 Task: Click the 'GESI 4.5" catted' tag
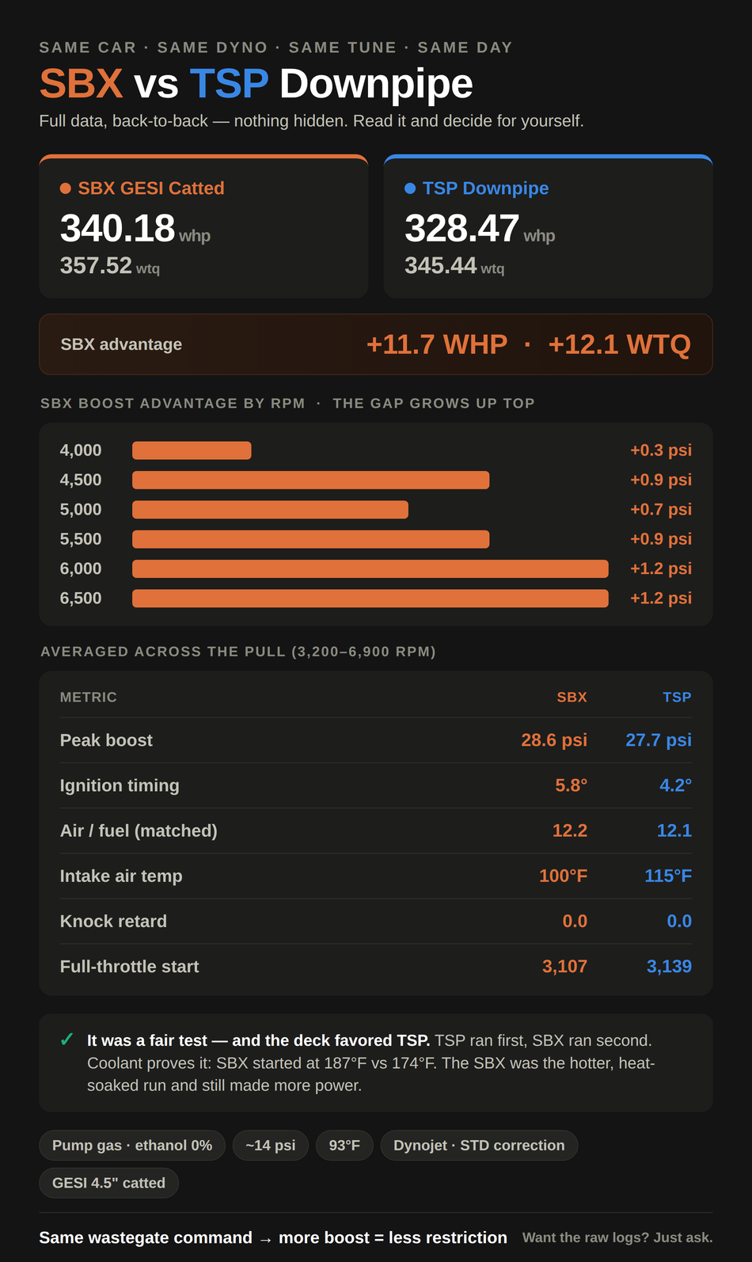pos(109,1183)
